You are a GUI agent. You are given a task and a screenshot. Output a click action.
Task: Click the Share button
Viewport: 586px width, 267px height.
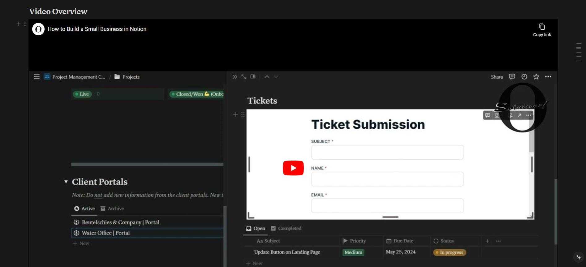[x=497, y=77]
